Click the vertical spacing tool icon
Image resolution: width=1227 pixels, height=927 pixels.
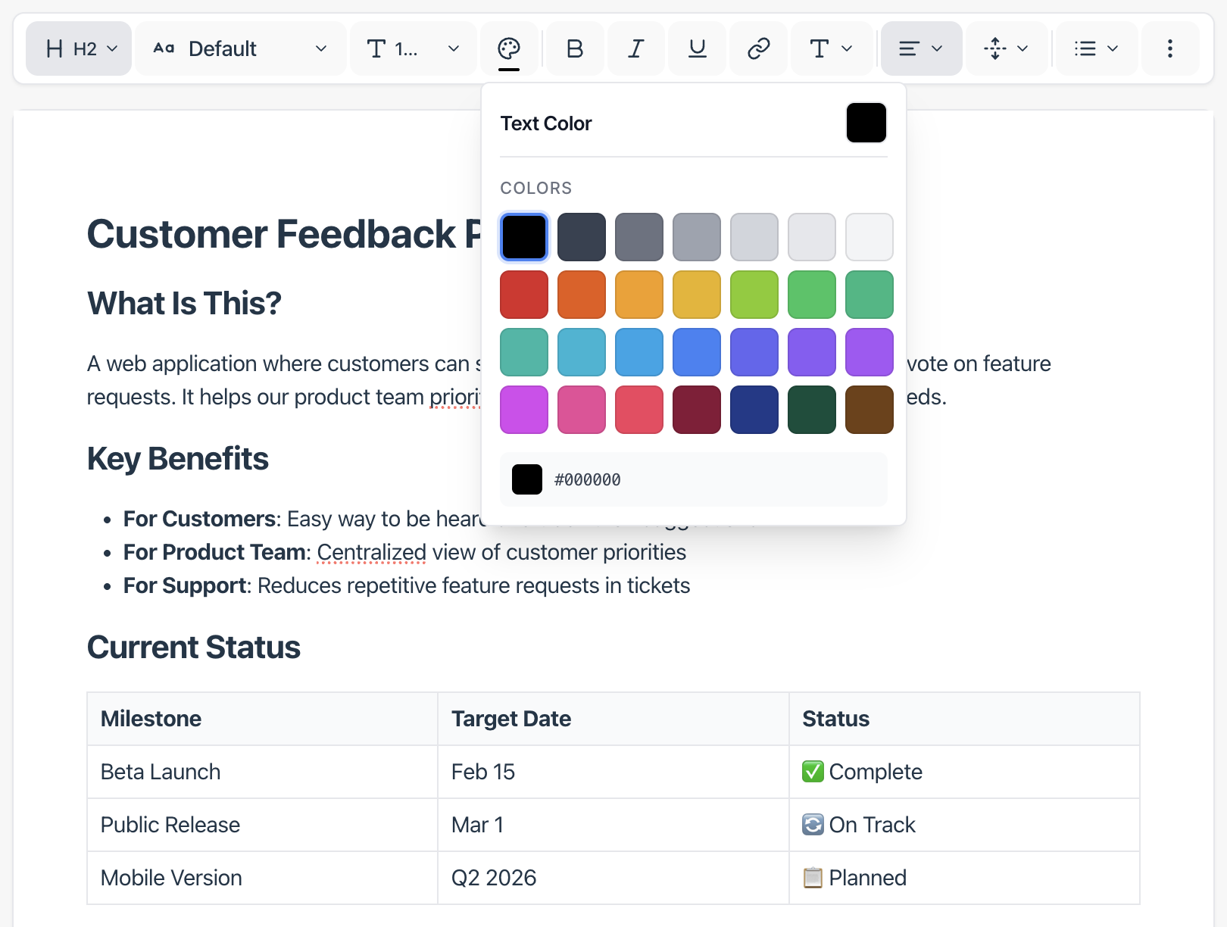[x=994, y=48]
